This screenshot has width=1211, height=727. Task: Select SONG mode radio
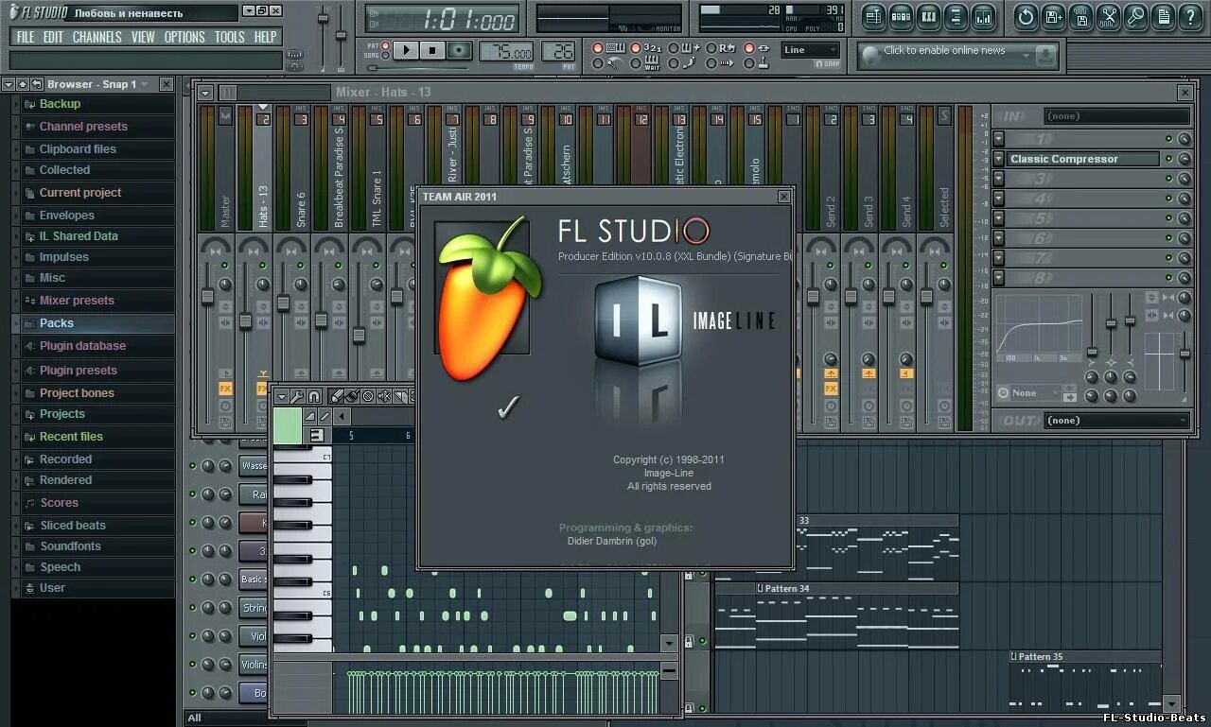point(386,56)
